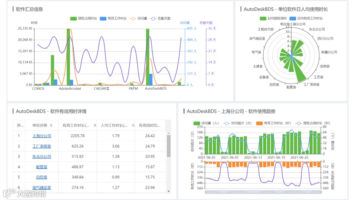
Task: Click 四川分公司 label on radar chart
Action: pos(325,38)
